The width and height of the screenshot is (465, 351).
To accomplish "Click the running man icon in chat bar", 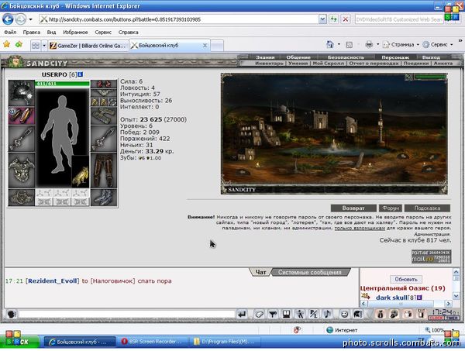I will [x=300, y=314].
